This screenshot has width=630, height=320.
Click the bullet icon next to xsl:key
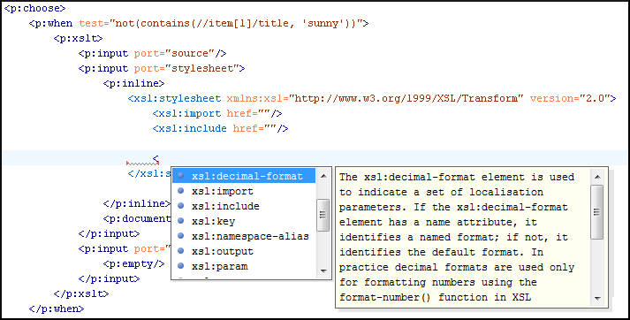(181, 221)
